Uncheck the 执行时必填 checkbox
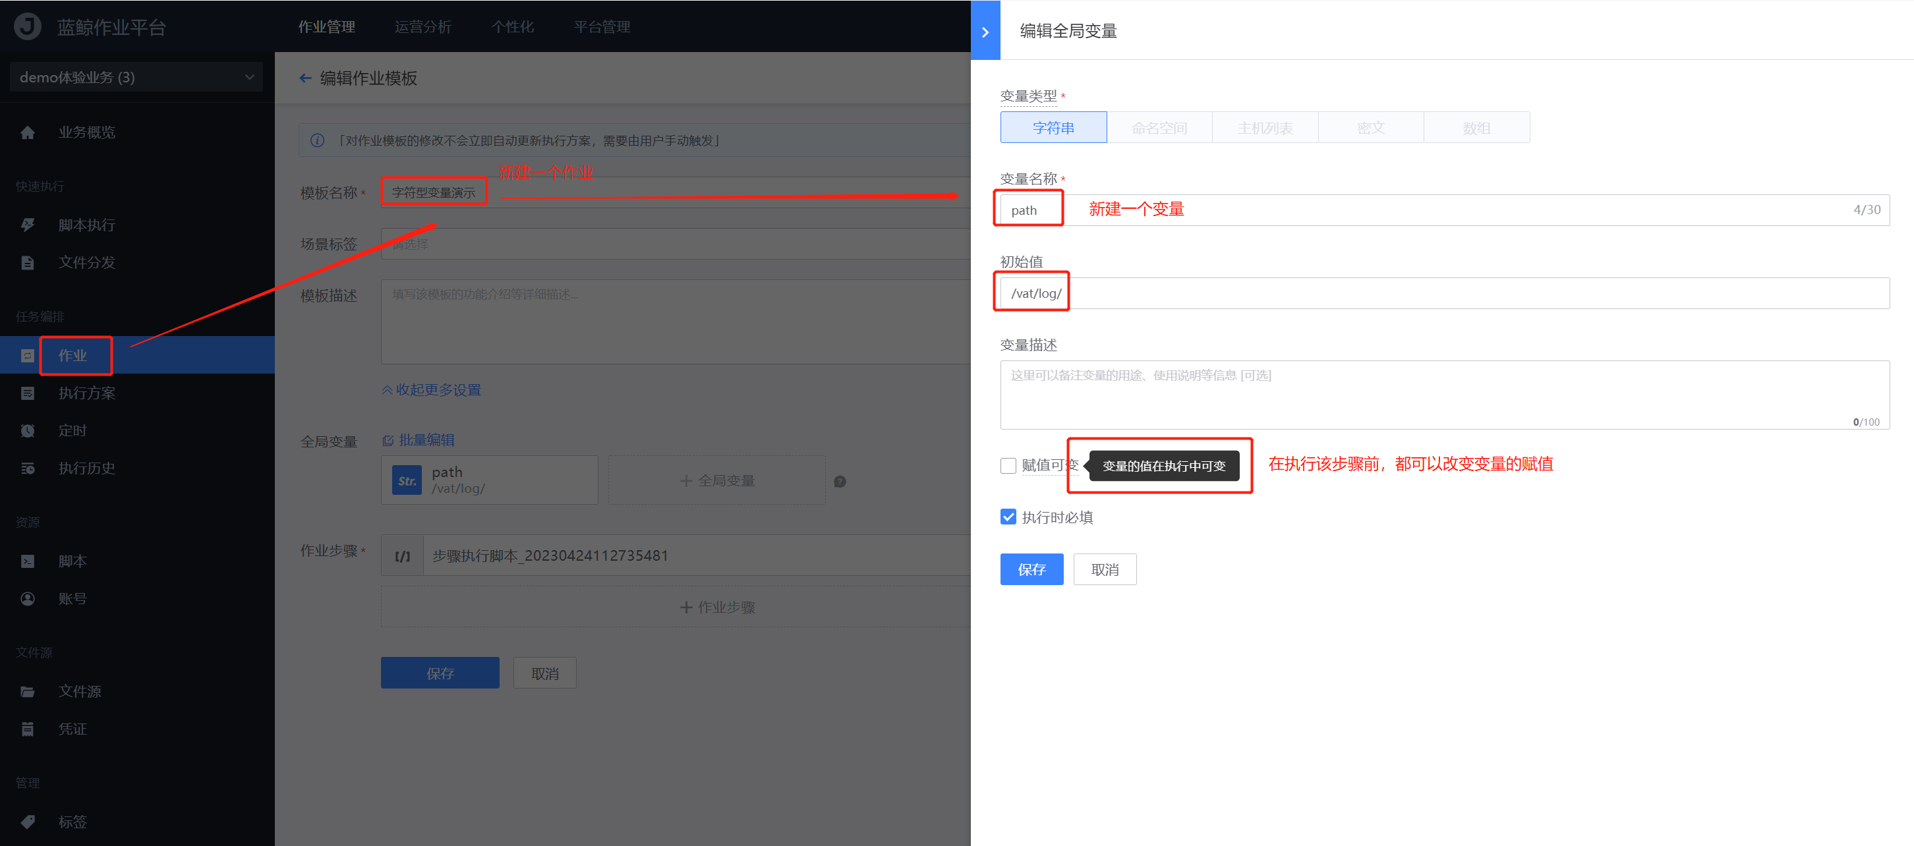 pyautogui.click(x=1008, y=517)
